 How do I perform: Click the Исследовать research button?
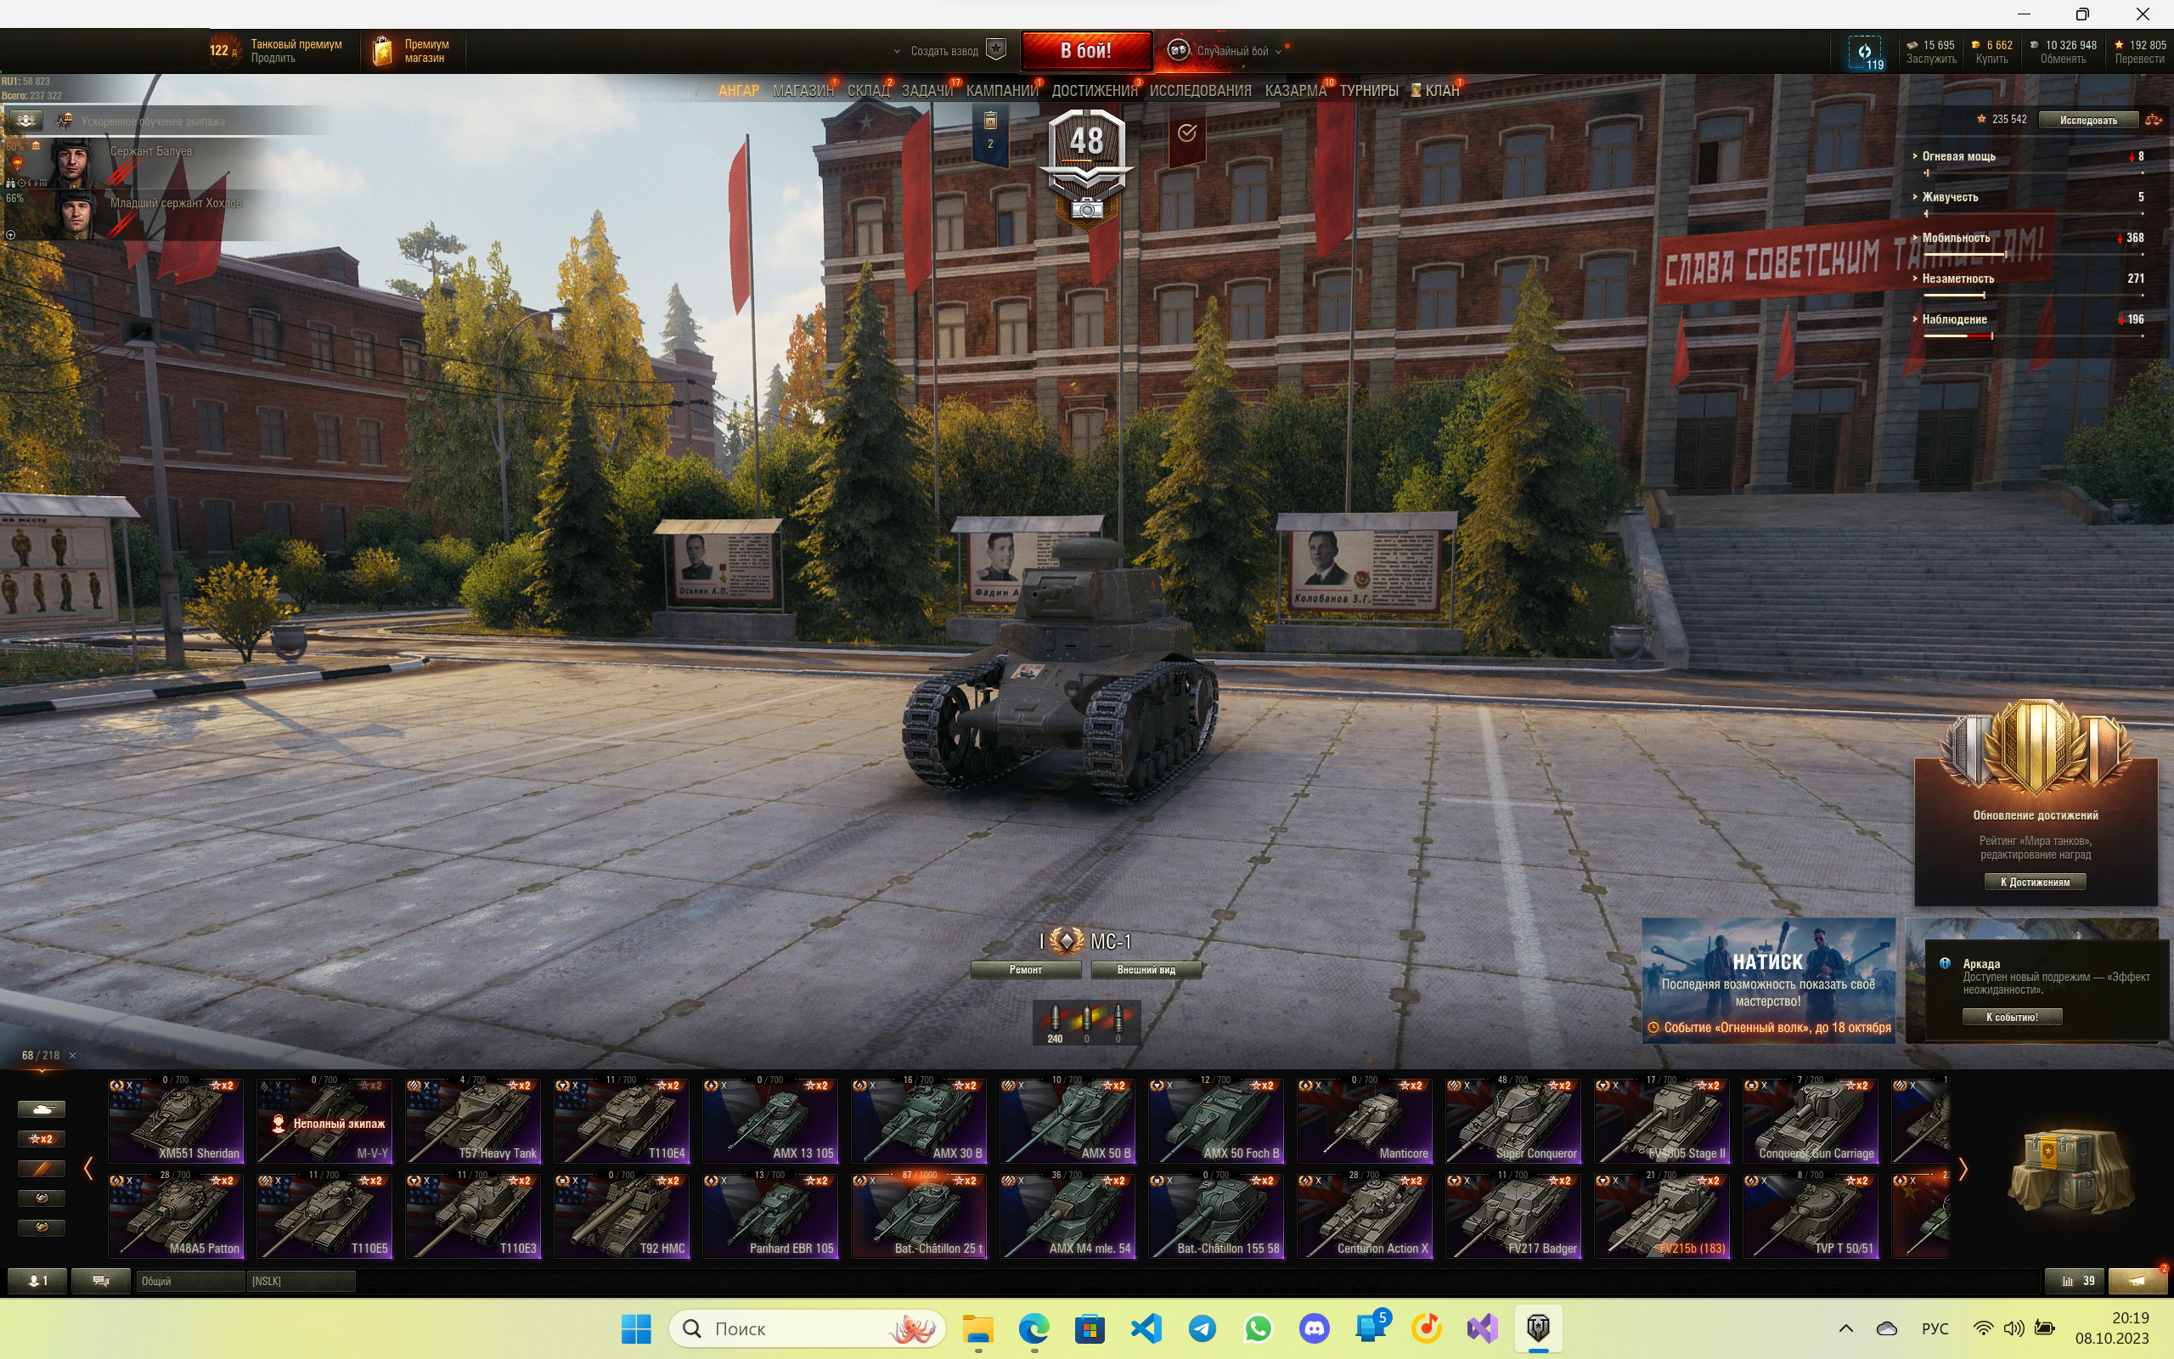[x=2087, y=120]
